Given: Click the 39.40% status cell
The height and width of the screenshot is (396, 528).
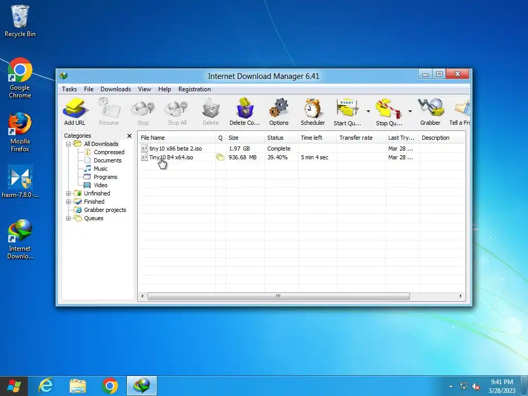Looking at the screenshot, I should [277, 157].
